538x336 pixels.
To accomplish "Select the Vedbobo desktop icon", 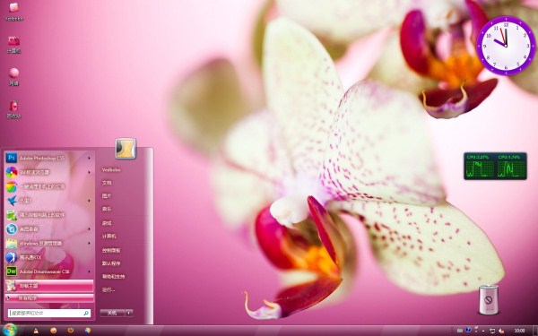I will (x=13, y=12).
